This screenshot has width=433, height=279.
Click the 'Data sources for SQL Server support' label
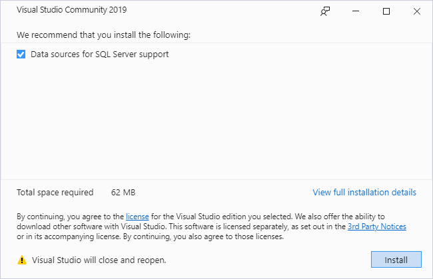click(x=99, y=54)
